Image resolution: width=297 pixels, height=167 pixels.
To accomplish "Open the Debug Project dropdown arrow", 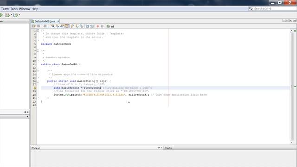I will click(11, 15).
